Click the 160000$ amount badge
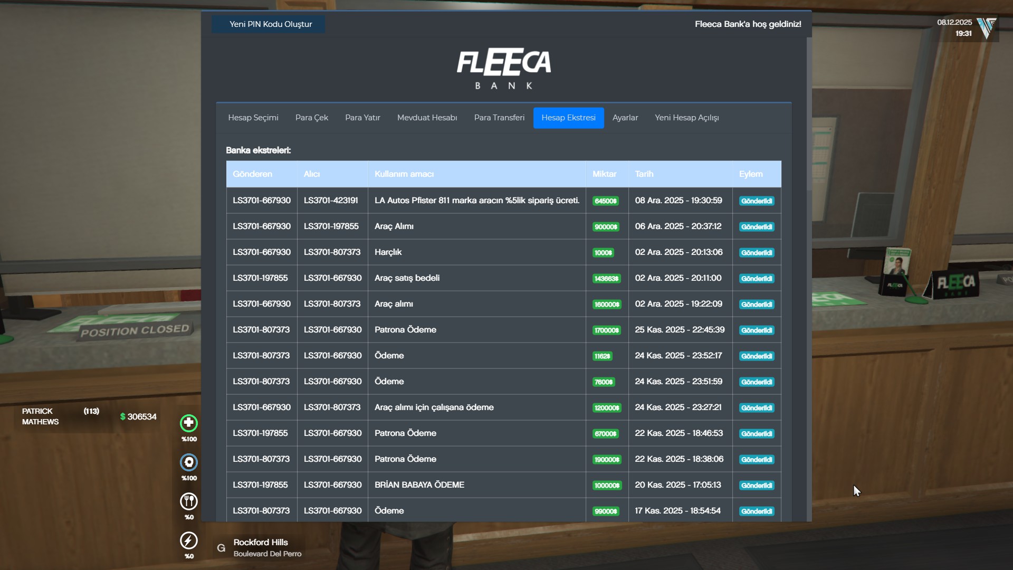The image size is (1013, 570). tap(607, 305)
